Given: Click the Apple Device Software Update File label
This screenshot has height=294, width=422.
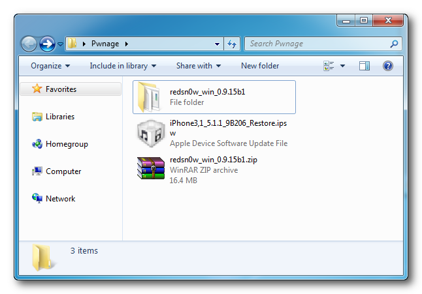Looking at the screenshot, I should (x=229, y=143).
